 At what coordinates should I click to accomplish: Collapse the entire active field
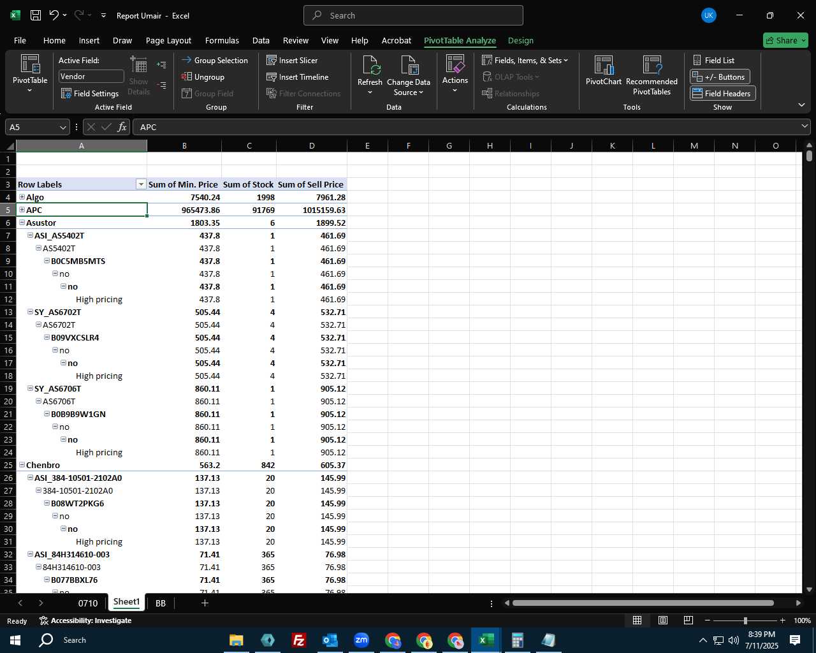[x=161, y=85]
